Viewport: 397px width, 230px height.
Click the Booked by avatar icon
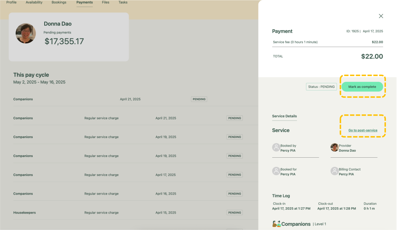[276, 147]
